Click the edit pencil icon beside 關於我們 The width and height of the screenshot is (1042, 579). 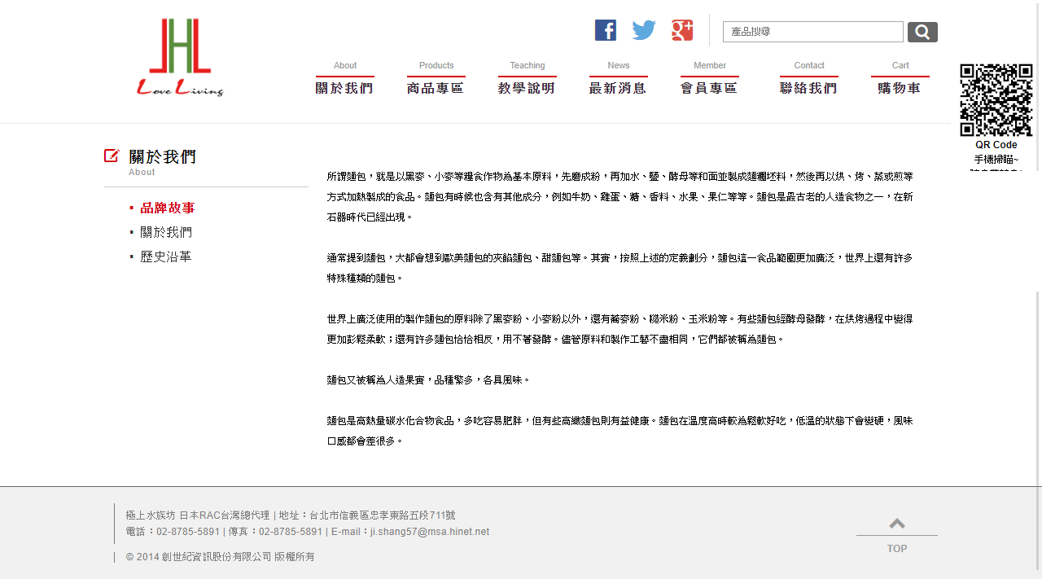pos(112,156)
